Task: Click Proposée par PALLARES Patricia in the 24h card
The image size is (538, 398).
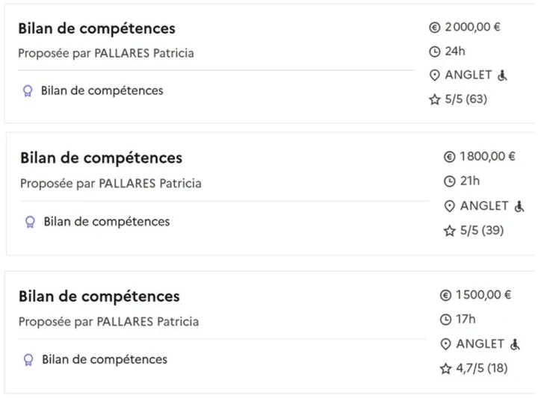Action: (106, 54)
